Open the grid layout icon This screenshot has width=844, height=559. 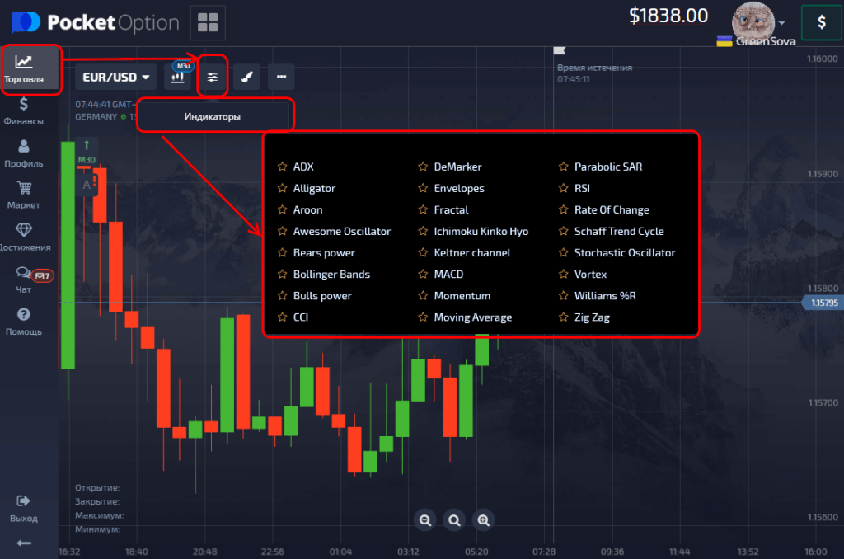[208, 22]
